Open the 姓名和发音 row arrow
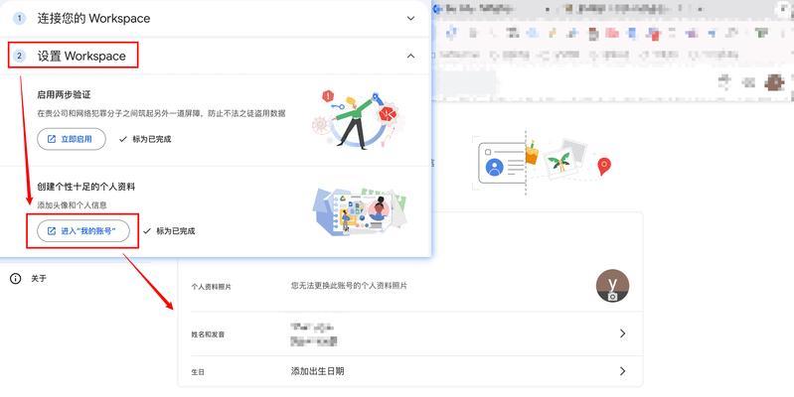 [622, 333]
